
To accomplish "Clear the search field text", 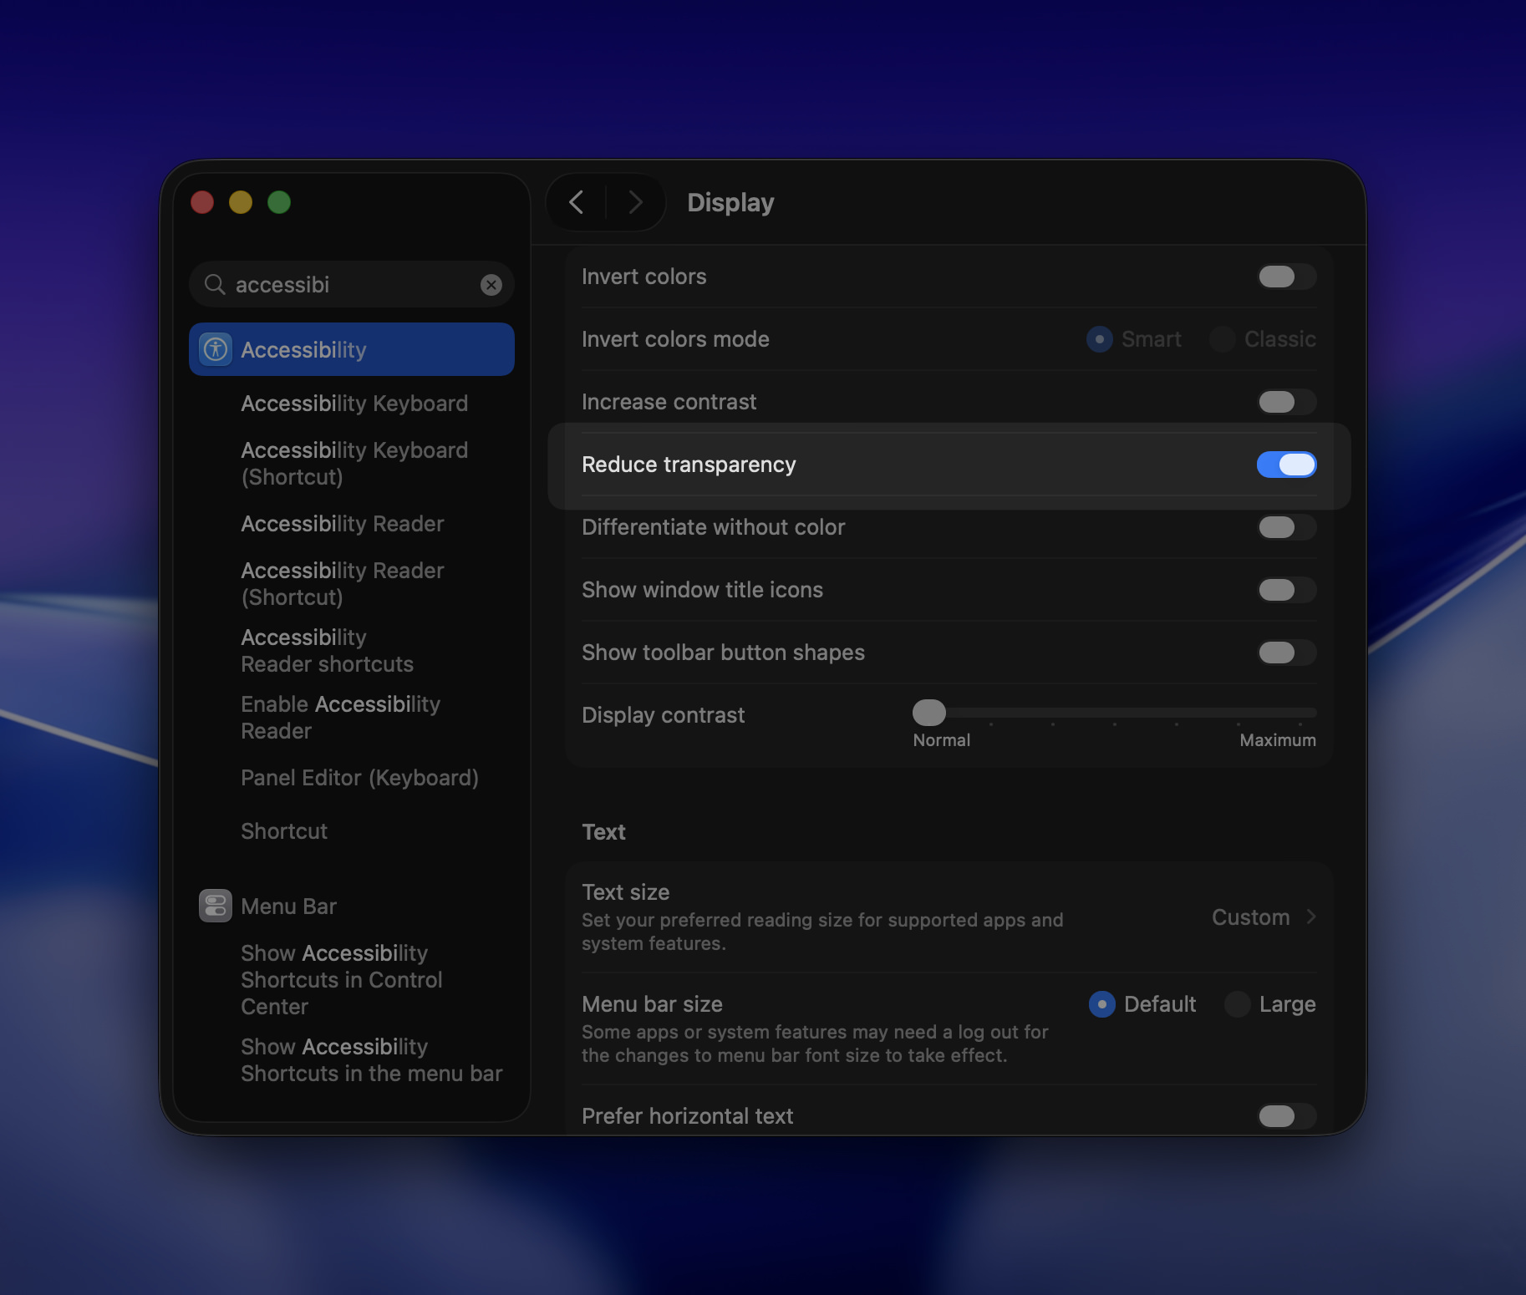I will [491, 285].
